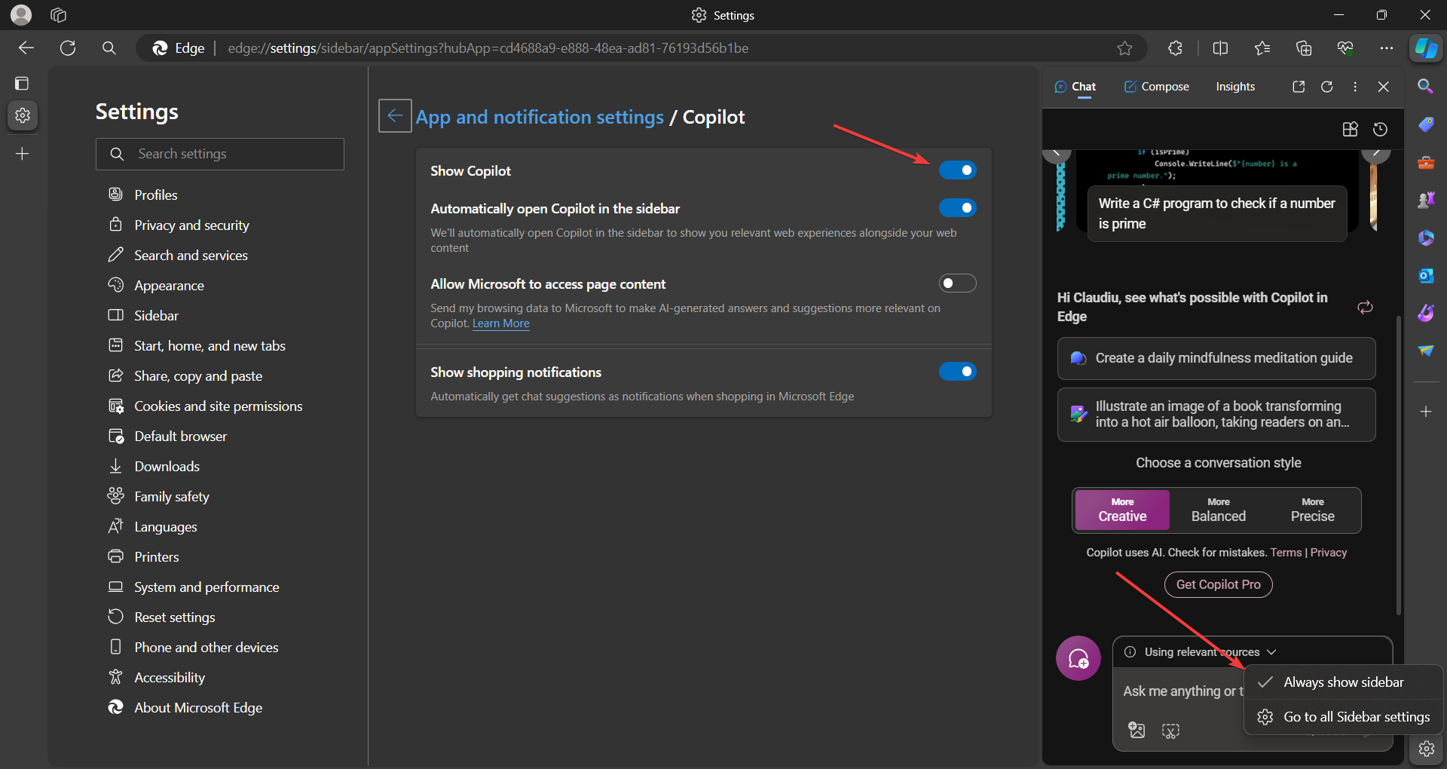This screenshot has width=1447, height=769.
Task: Open the Accessibility settings section
Action: coord(170,677)
